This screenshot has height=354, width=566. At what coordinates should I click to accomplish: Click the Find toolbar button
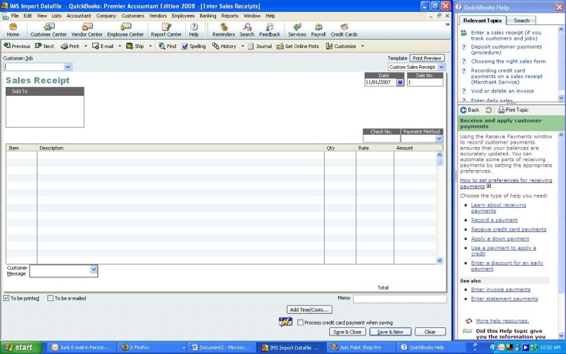(167, 46)
